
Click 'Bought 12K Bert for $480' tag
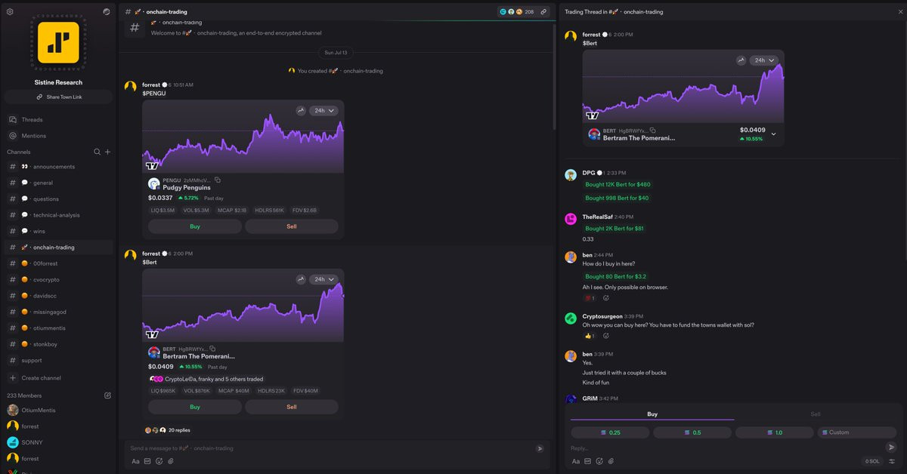(618, 184)
